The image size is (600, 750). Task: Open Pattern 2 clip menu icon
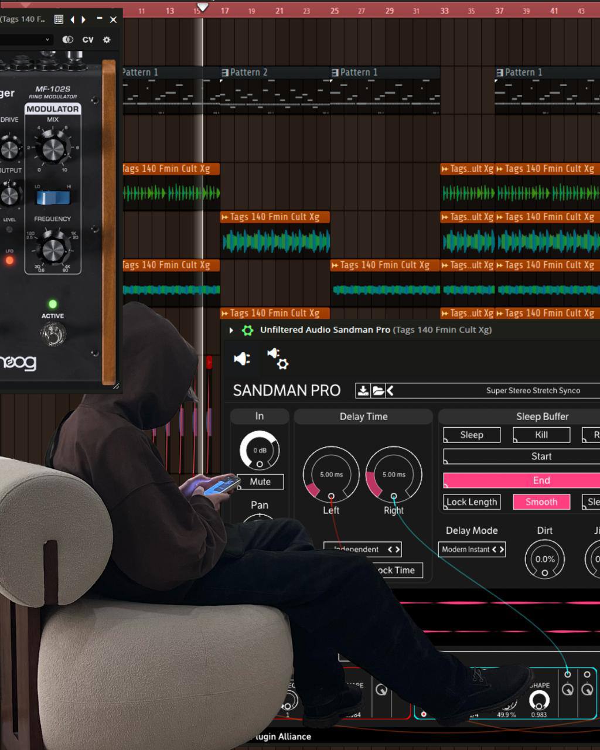click(225, 73)
